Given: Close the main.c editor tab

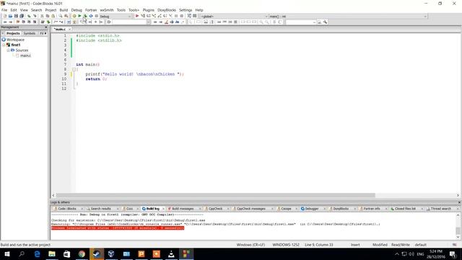Looking at the screenshot, I should 69,29.
